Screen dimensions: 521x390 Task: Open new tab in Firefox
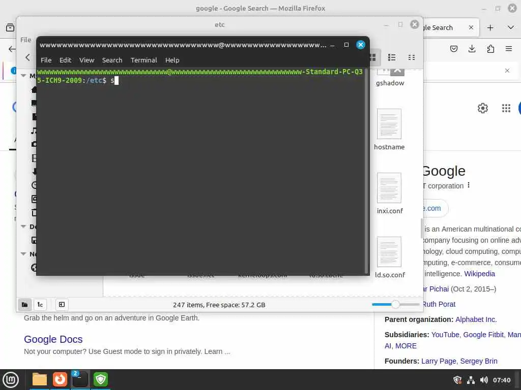(490, 27)
